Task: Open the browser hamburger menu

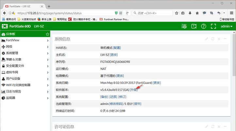Action: pos(232,13)
